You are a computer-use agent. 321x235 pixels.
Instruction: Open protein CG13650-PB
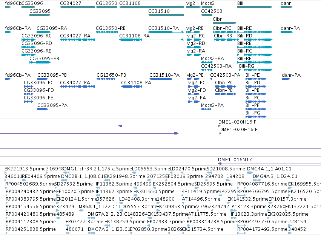pyautogui.click(x=106, y=79)
